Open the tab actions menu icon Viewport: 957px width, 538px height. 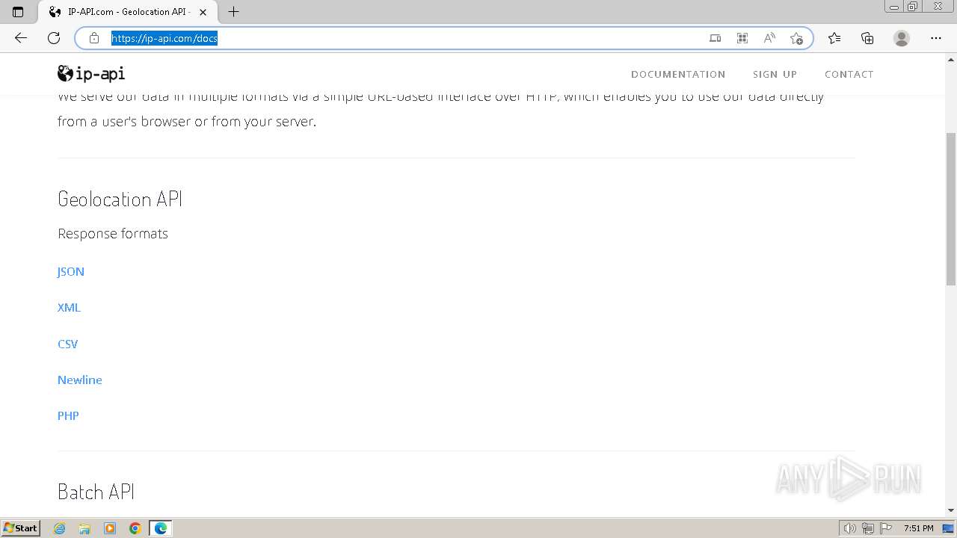point(18,12)
